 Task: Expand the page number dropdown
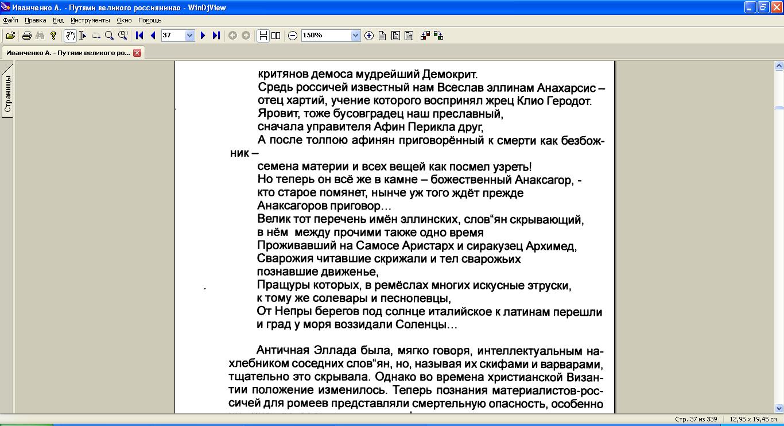point(190,36)
